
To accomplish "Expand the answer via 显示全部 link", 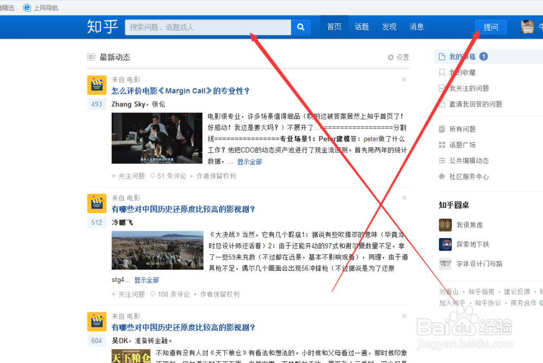I will [249, 161].
